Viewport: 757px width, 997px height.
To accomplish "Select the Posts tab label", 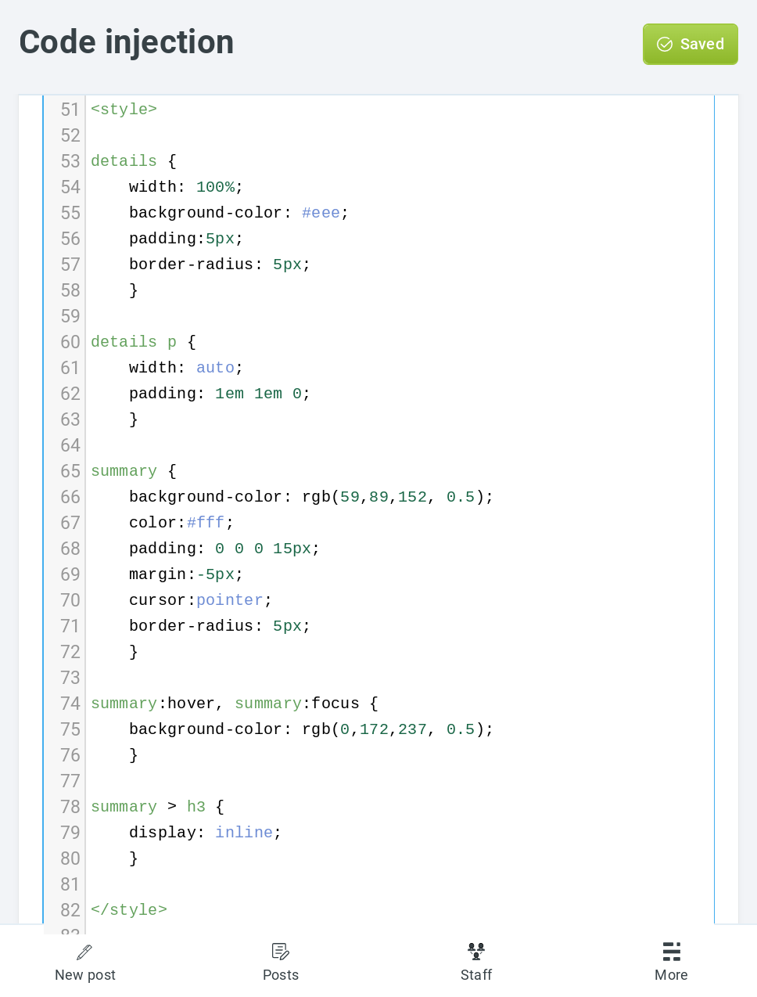I will (x=281, y=975).
